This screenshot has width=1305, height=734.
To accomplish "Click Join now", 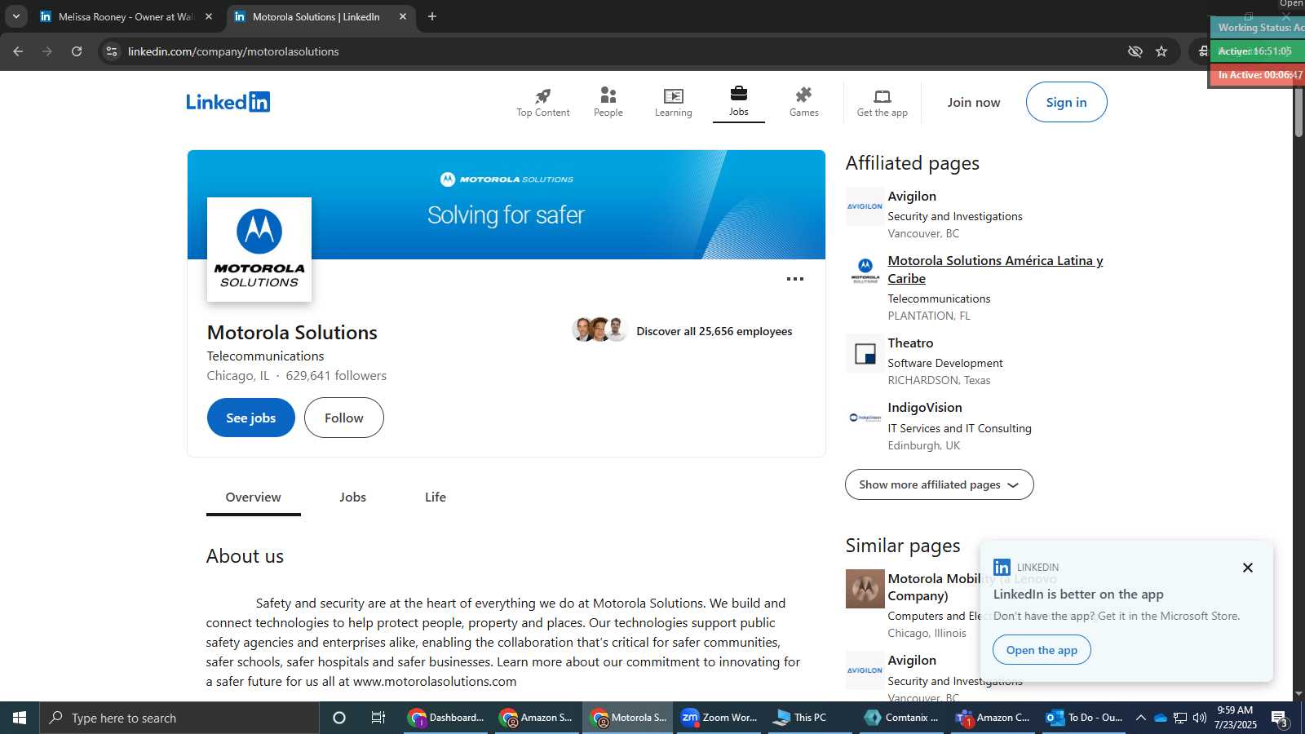I will 973,102.
